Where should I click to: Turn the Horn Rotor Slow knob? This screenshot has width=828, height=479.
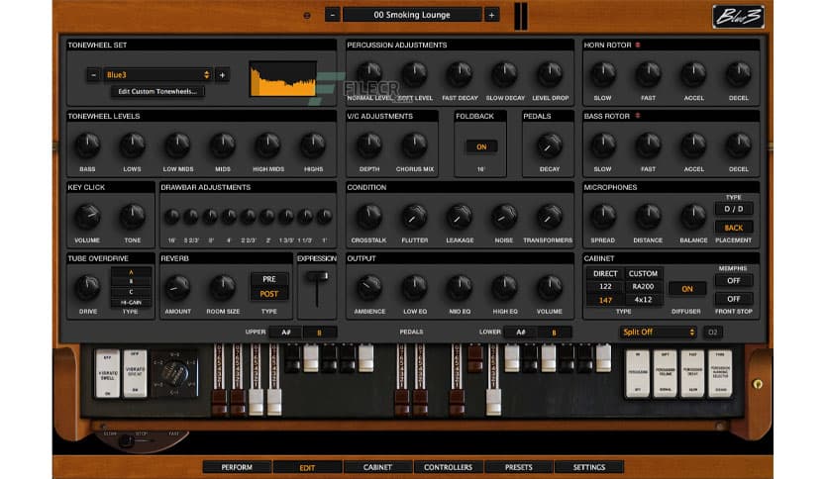click(602, 75)
